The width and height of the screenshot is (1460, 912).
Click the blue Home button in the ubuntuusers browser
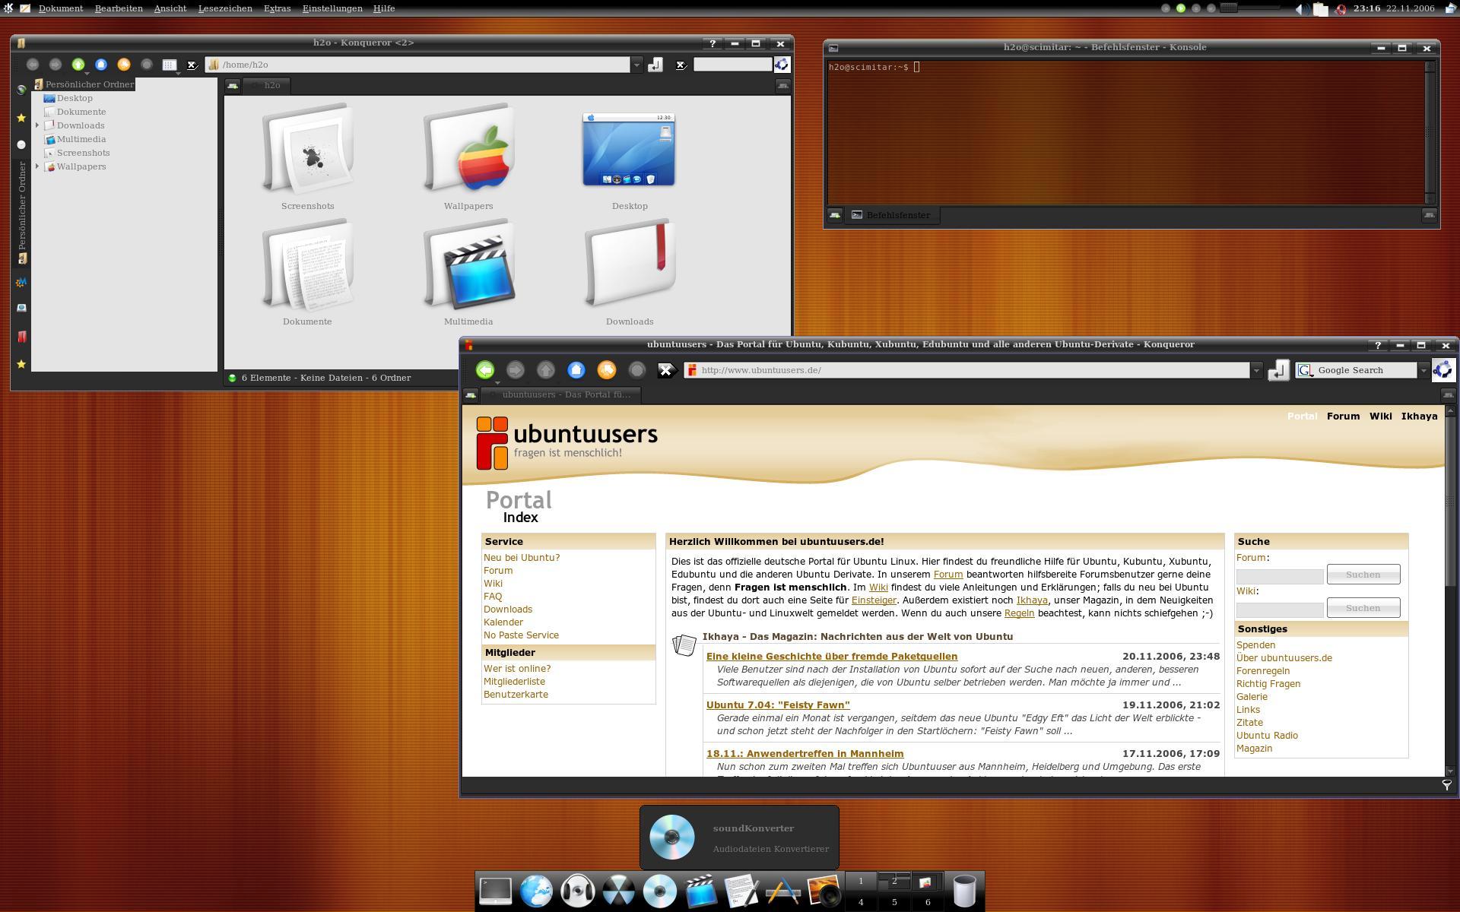click(576, 370)
